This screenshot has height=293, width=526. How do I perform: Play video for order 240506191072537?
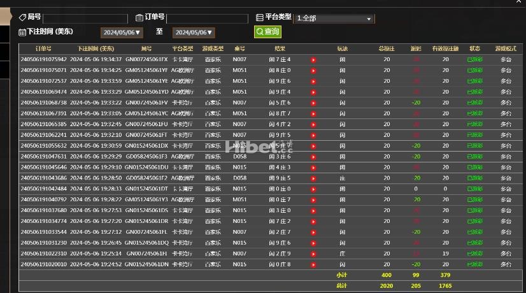click(x=313, y=82)
